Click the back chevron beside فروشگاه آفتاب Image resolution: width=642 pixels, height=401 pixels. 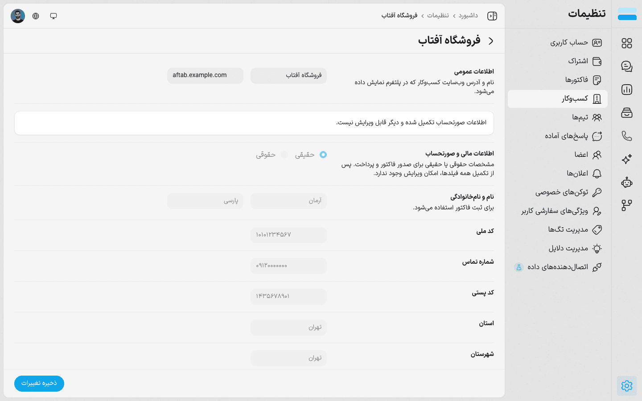491,41
